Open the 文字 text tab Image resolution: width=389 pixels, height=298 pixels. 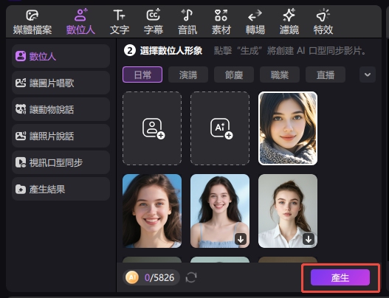[x=120, y=22]
